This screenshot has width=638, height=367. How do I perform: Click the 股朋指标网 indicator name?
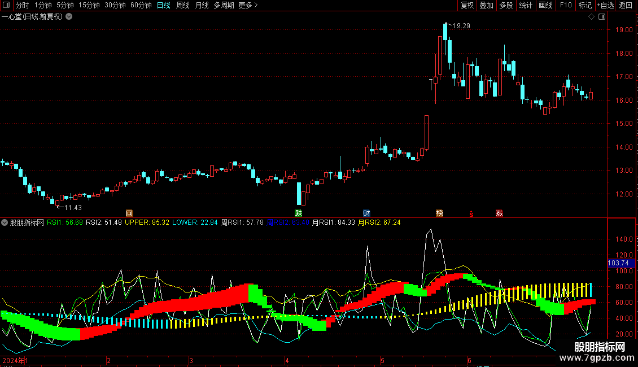27,222
